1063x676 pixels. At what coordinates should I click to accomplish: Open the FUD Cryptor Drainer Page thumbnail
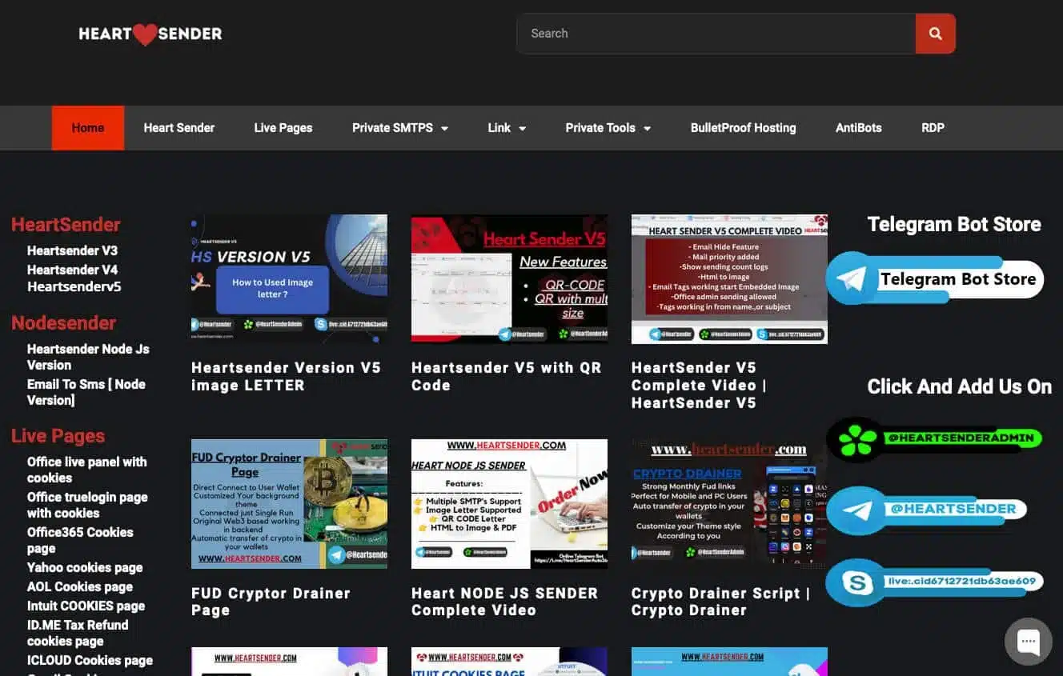(289, 503)
